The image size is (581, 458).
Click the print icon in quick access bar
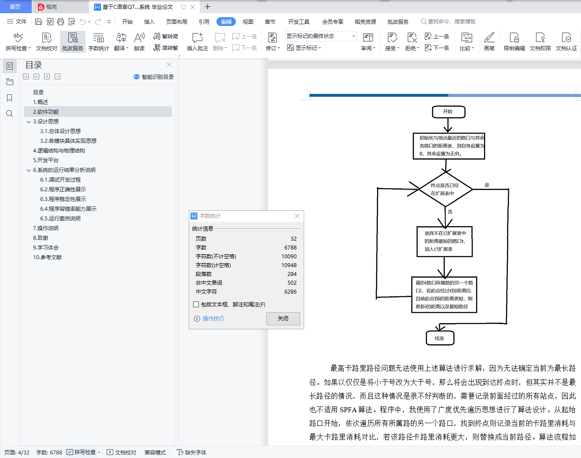click(x=61, y=22)
